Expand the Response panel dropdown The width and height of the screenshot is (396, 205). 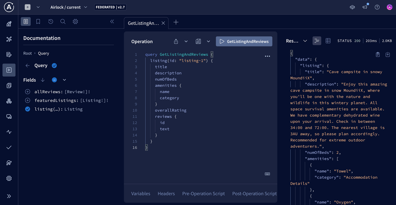[305, 41]
